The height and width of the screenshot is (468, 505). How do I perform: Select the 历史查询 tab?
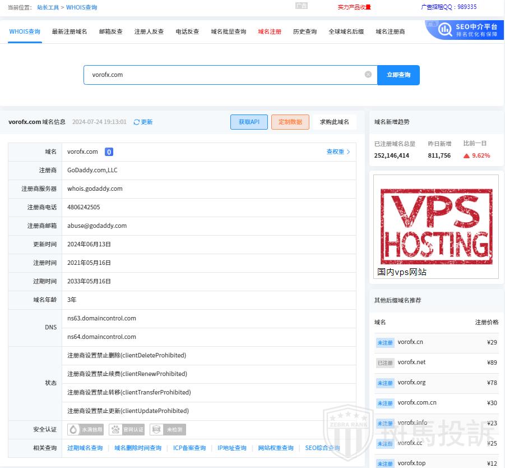coord(304,32)
